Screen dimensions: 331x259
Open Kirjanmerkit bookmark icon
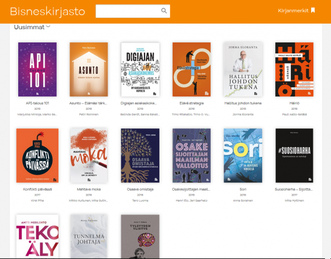pos(313,10)
